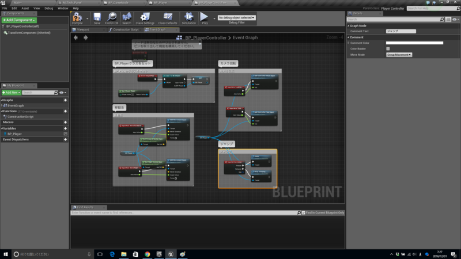
Task: Navigate back in graph history
Action: click(76, 37)
